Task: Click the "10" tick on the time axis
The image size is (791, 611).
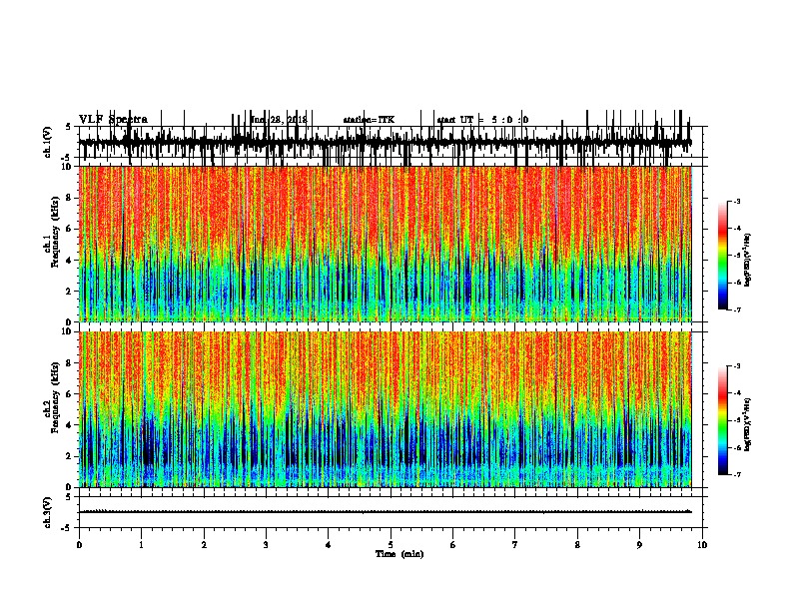Action: tap(702, 545)
